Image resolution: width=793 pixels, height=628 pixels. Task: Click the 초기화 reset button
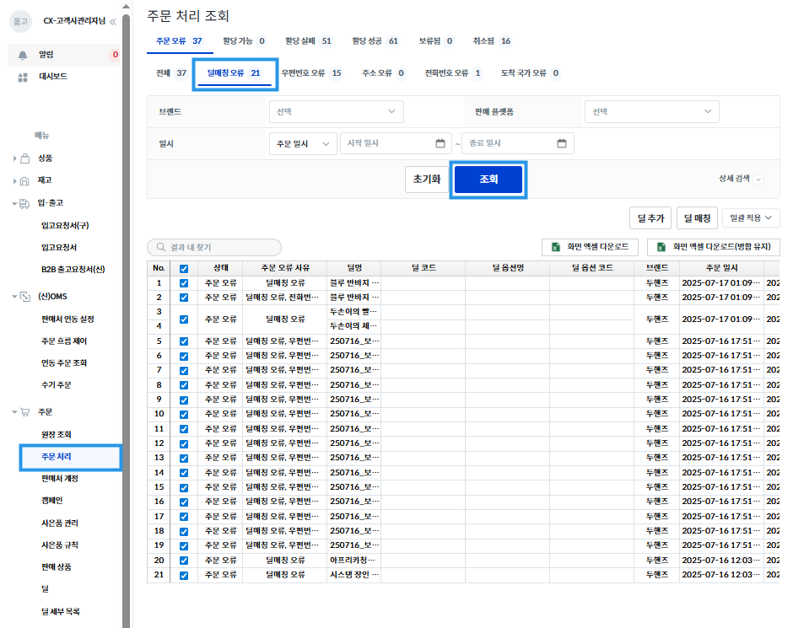click(x=427, y=180)
